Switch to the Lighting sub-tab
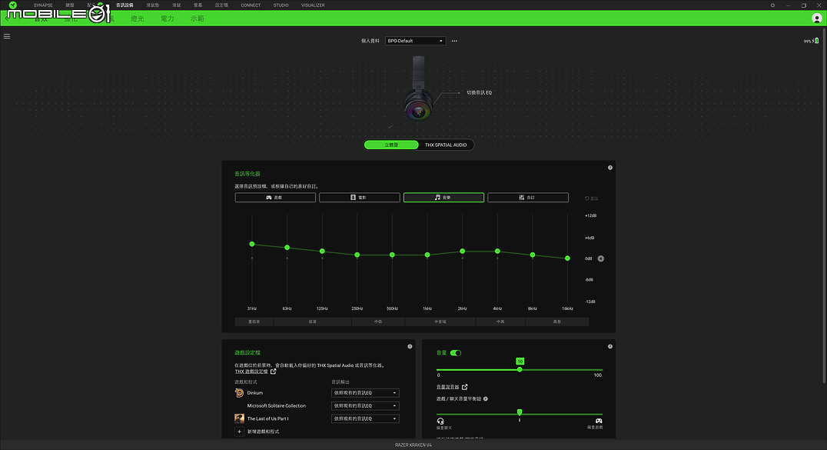827x450 pixels. [x=137, y=18]
